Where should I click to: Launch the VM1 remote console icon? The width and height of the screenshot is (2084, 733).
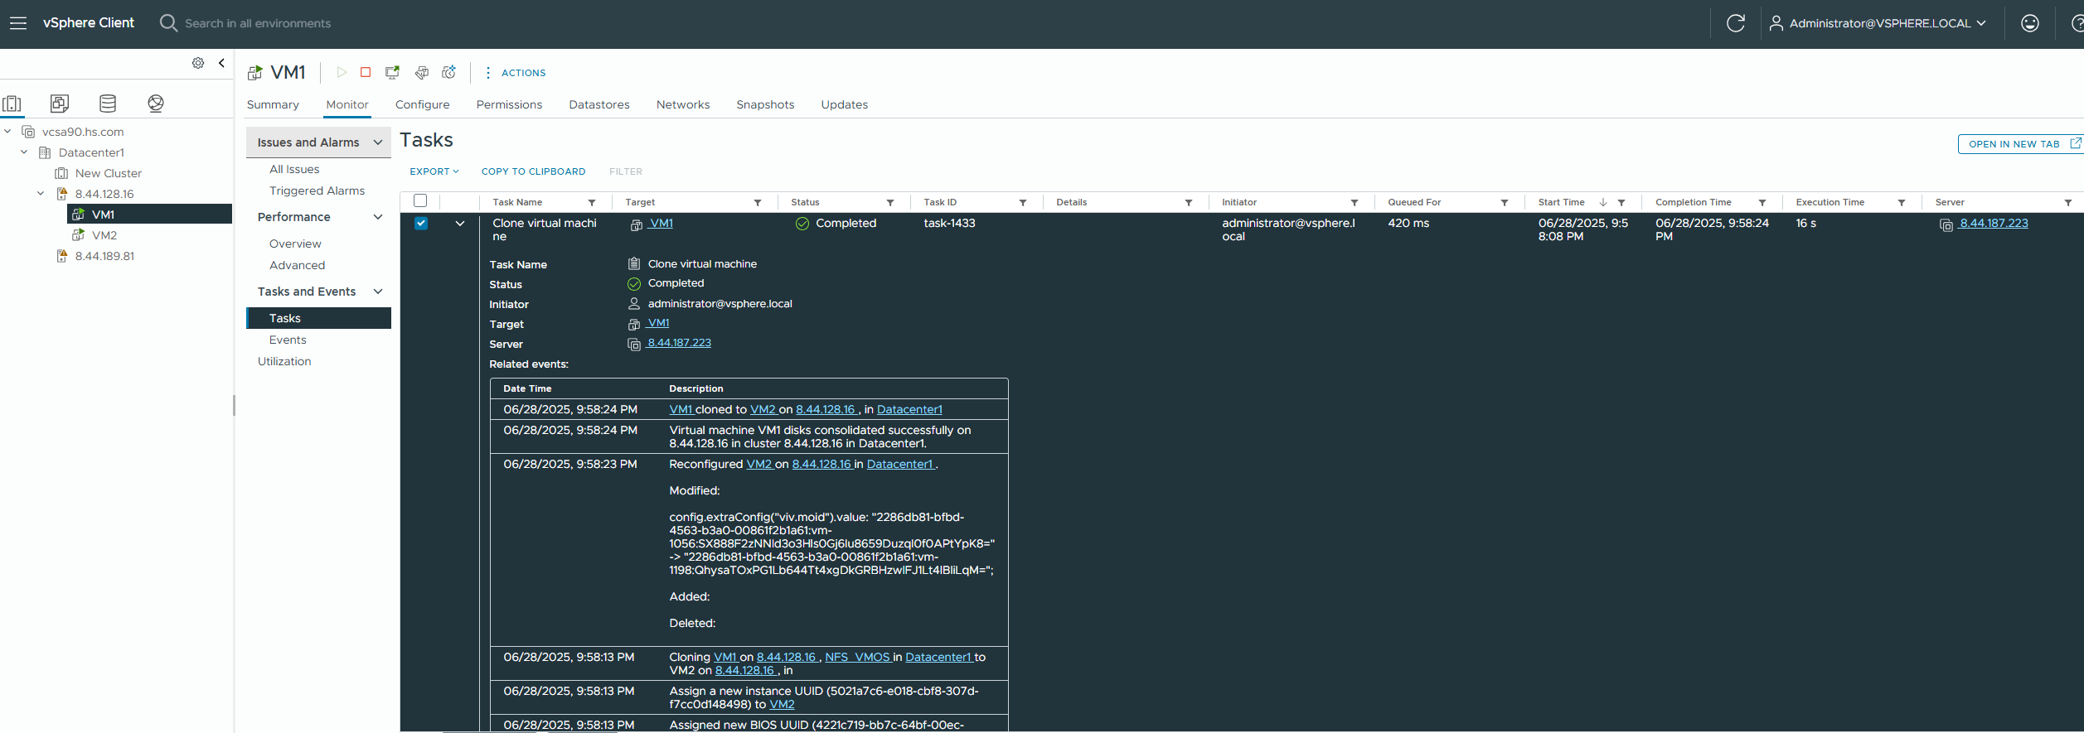click(393, 73)
